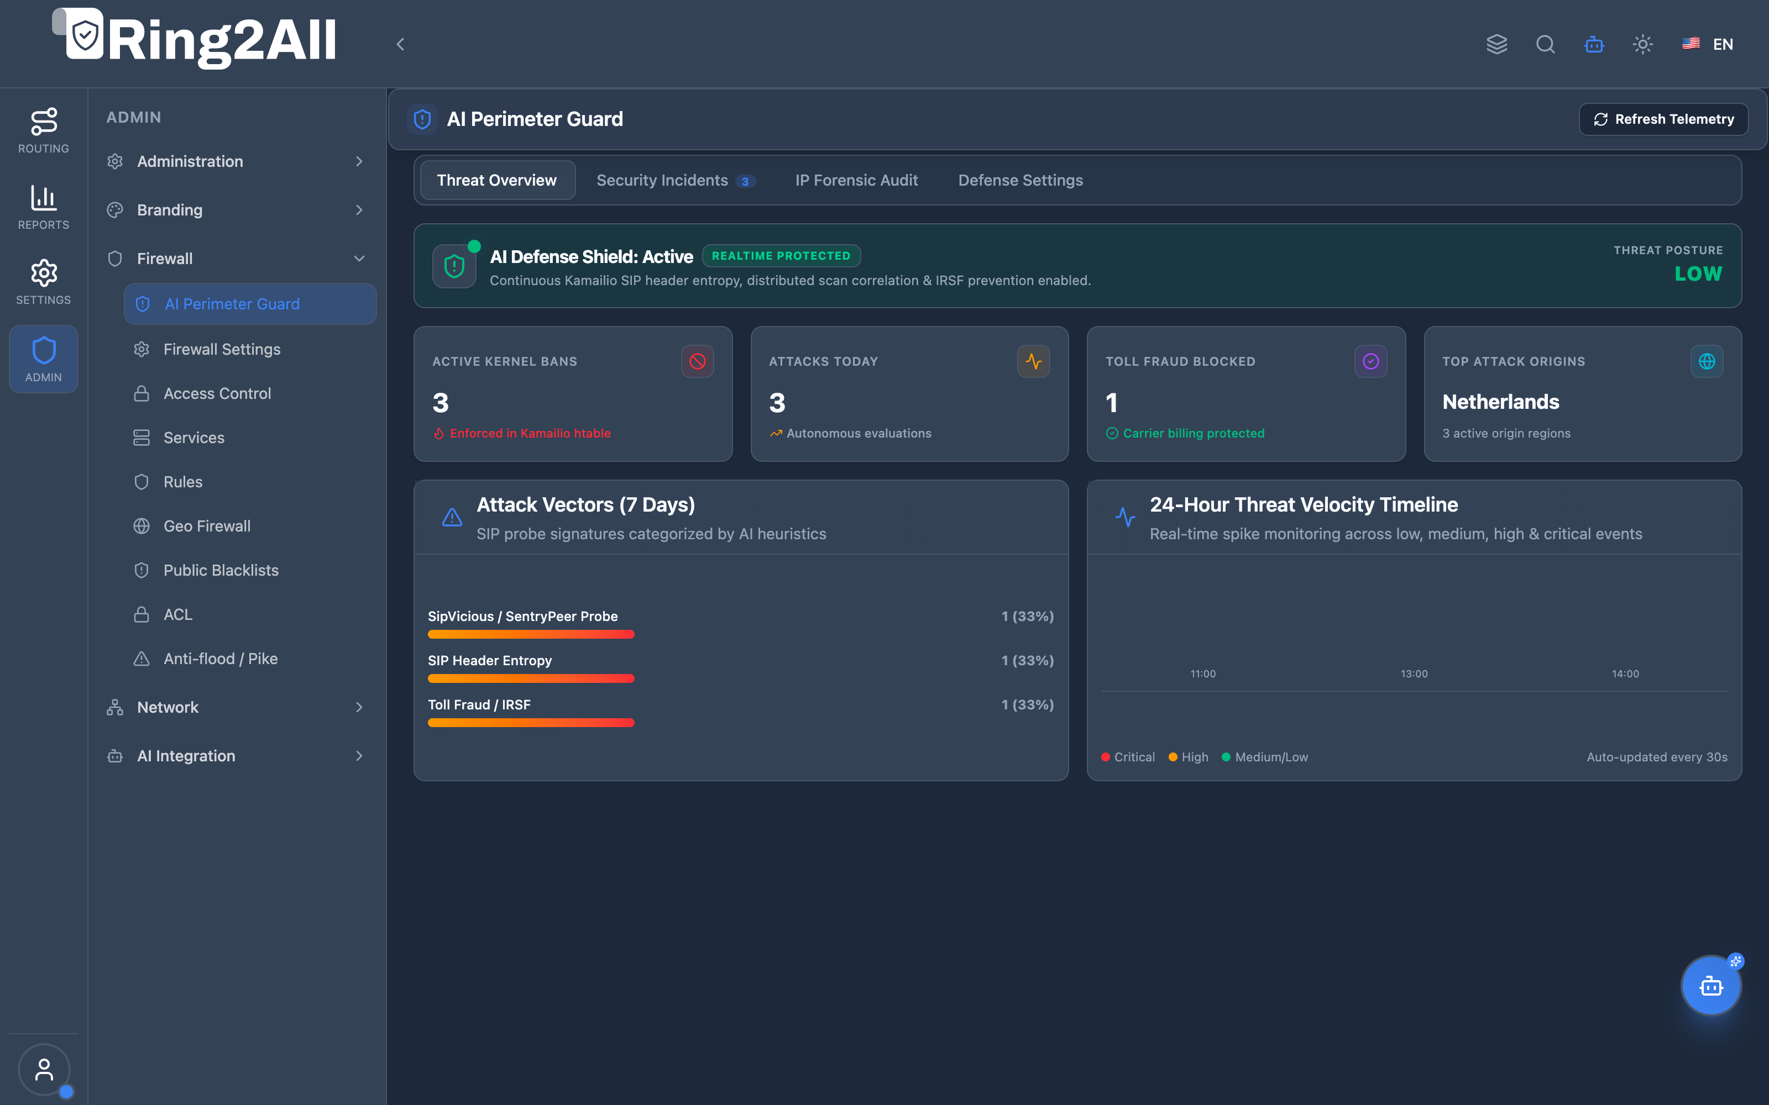Click the globe icon on Top Attack Origins

tap(1707, 361)
